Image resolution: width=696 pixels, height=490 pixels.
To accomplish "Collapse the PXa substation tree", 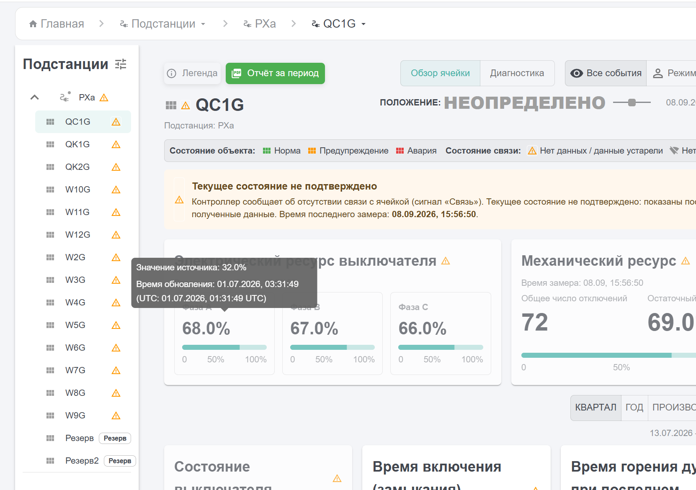I will [x=35, y=97].
